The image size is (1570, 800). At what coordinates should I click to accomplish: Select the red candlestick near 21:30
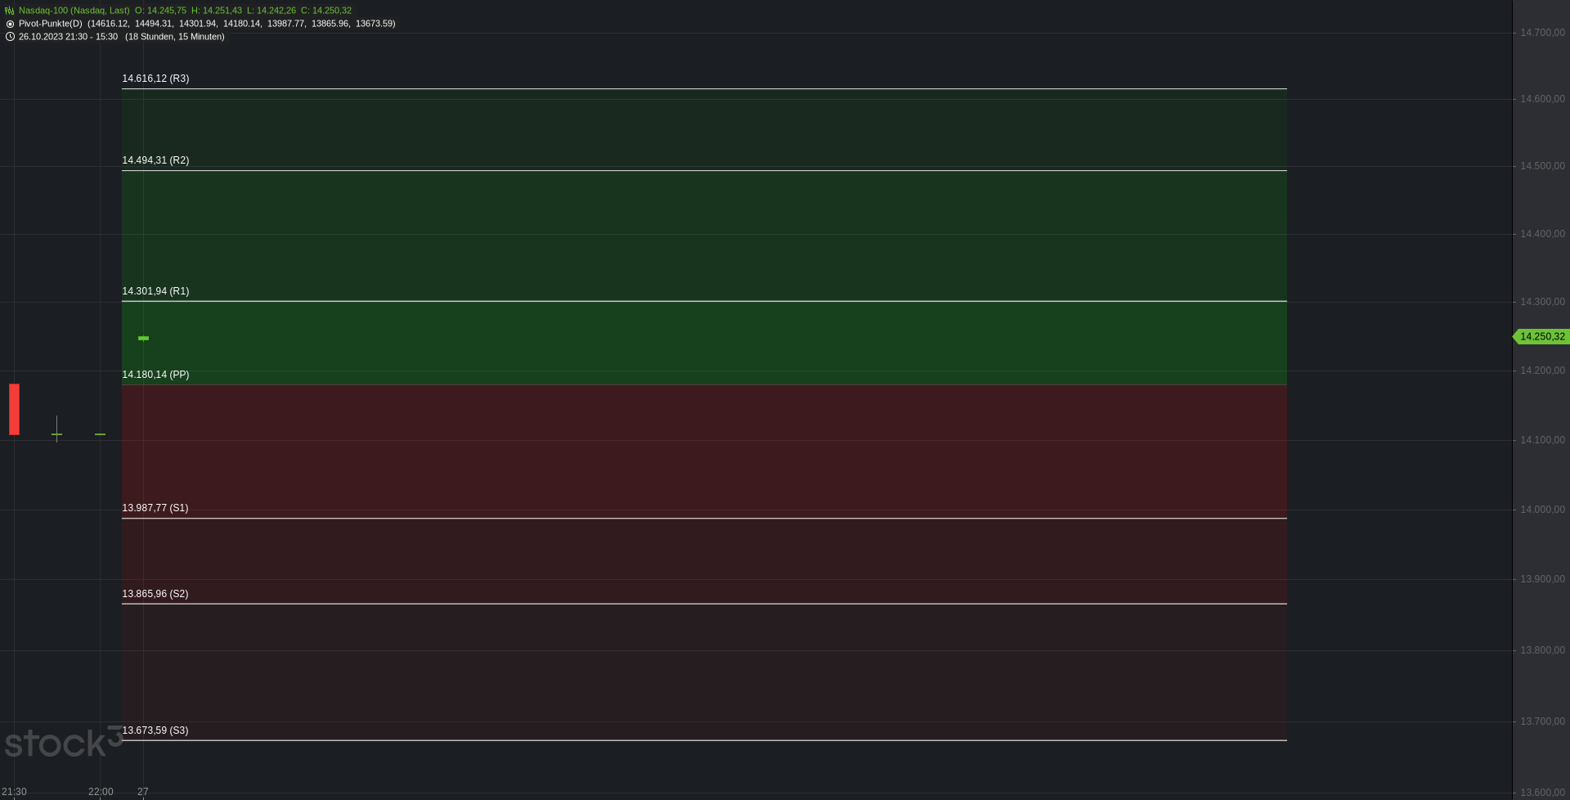(x=14, y=409)
